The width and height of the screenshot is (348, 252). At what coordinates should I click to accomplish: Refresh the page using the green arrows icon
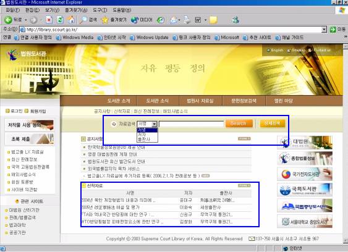pos(60,20)
